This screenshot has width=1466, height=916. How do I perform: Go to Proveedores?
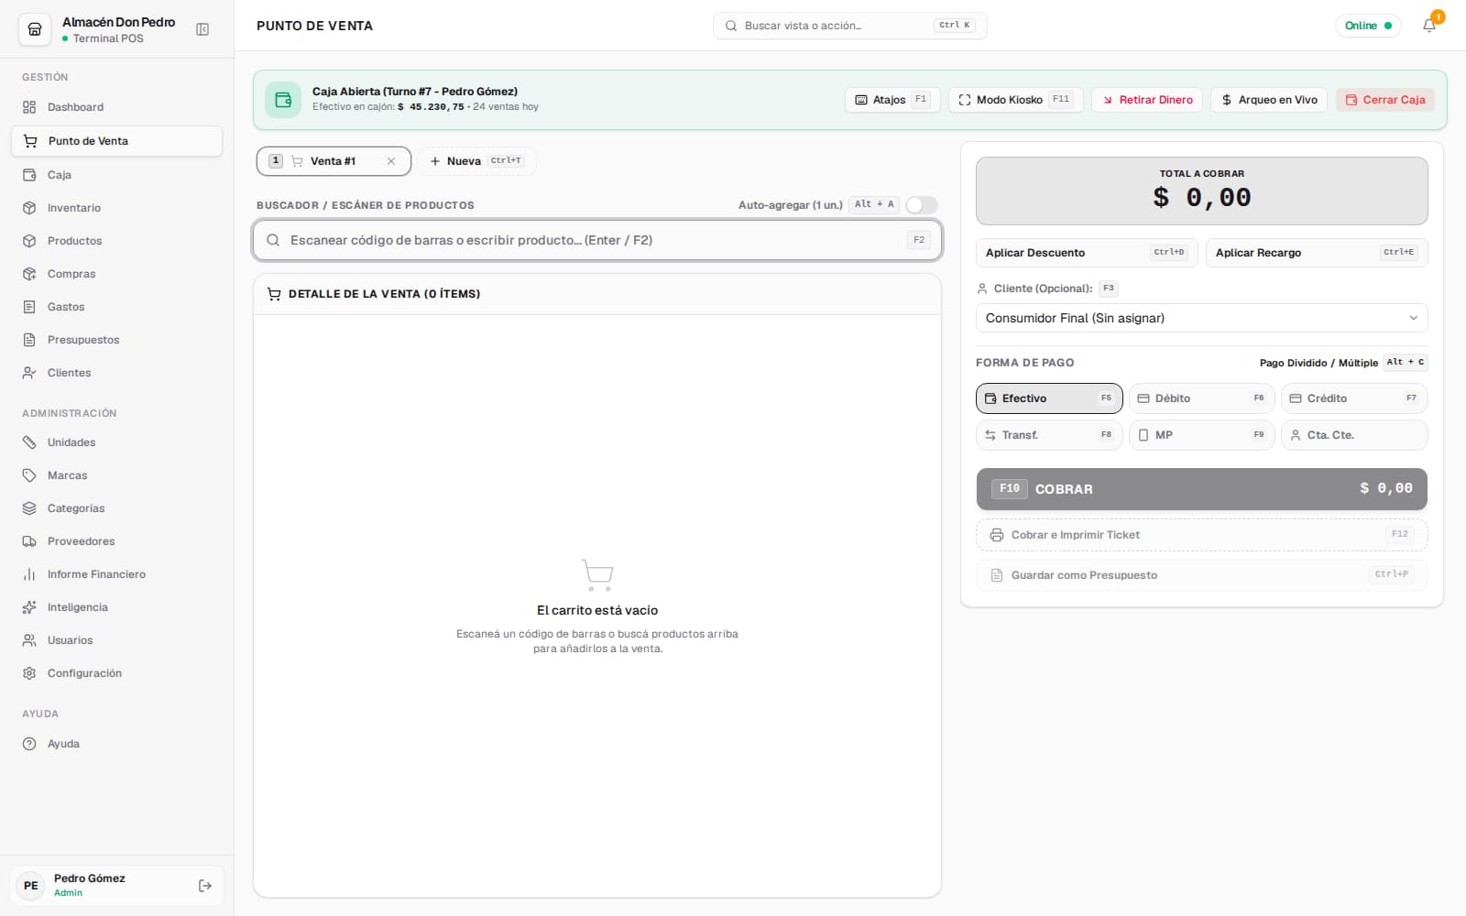(x=116, y=541)
